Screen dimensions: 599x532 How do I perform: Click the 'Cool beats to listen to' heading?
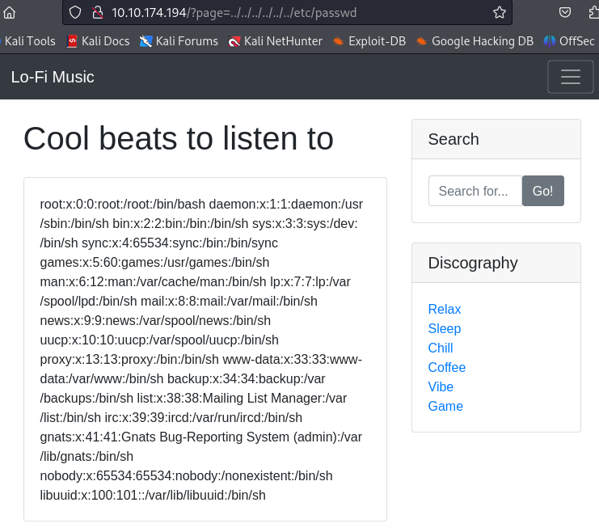click(x=179, y=138)
